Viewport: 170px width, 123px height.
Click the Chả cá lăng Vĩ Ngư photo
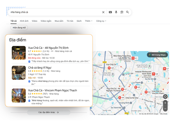pos(19,73)
